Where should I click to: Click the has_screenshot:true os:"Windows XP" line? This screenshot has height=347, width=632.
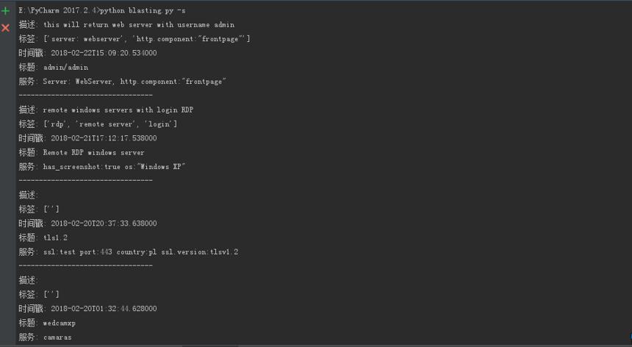[x=115, y=167]
